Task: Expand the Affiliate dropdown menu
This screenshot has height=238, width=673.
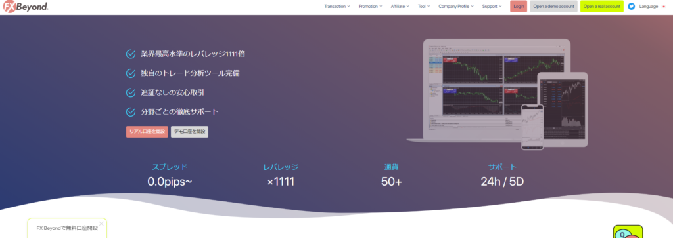Action: (400, 7)
